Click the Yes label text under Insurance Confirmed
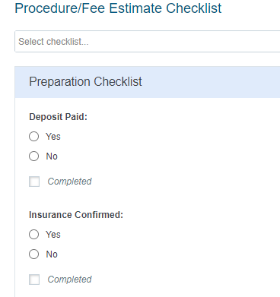 tap(53, 235)
